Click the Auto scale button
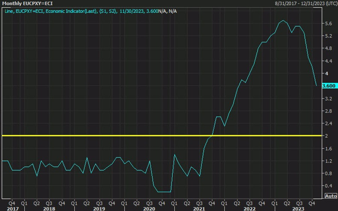This screenshot has height=211, width=338. (x=331, y=196)
